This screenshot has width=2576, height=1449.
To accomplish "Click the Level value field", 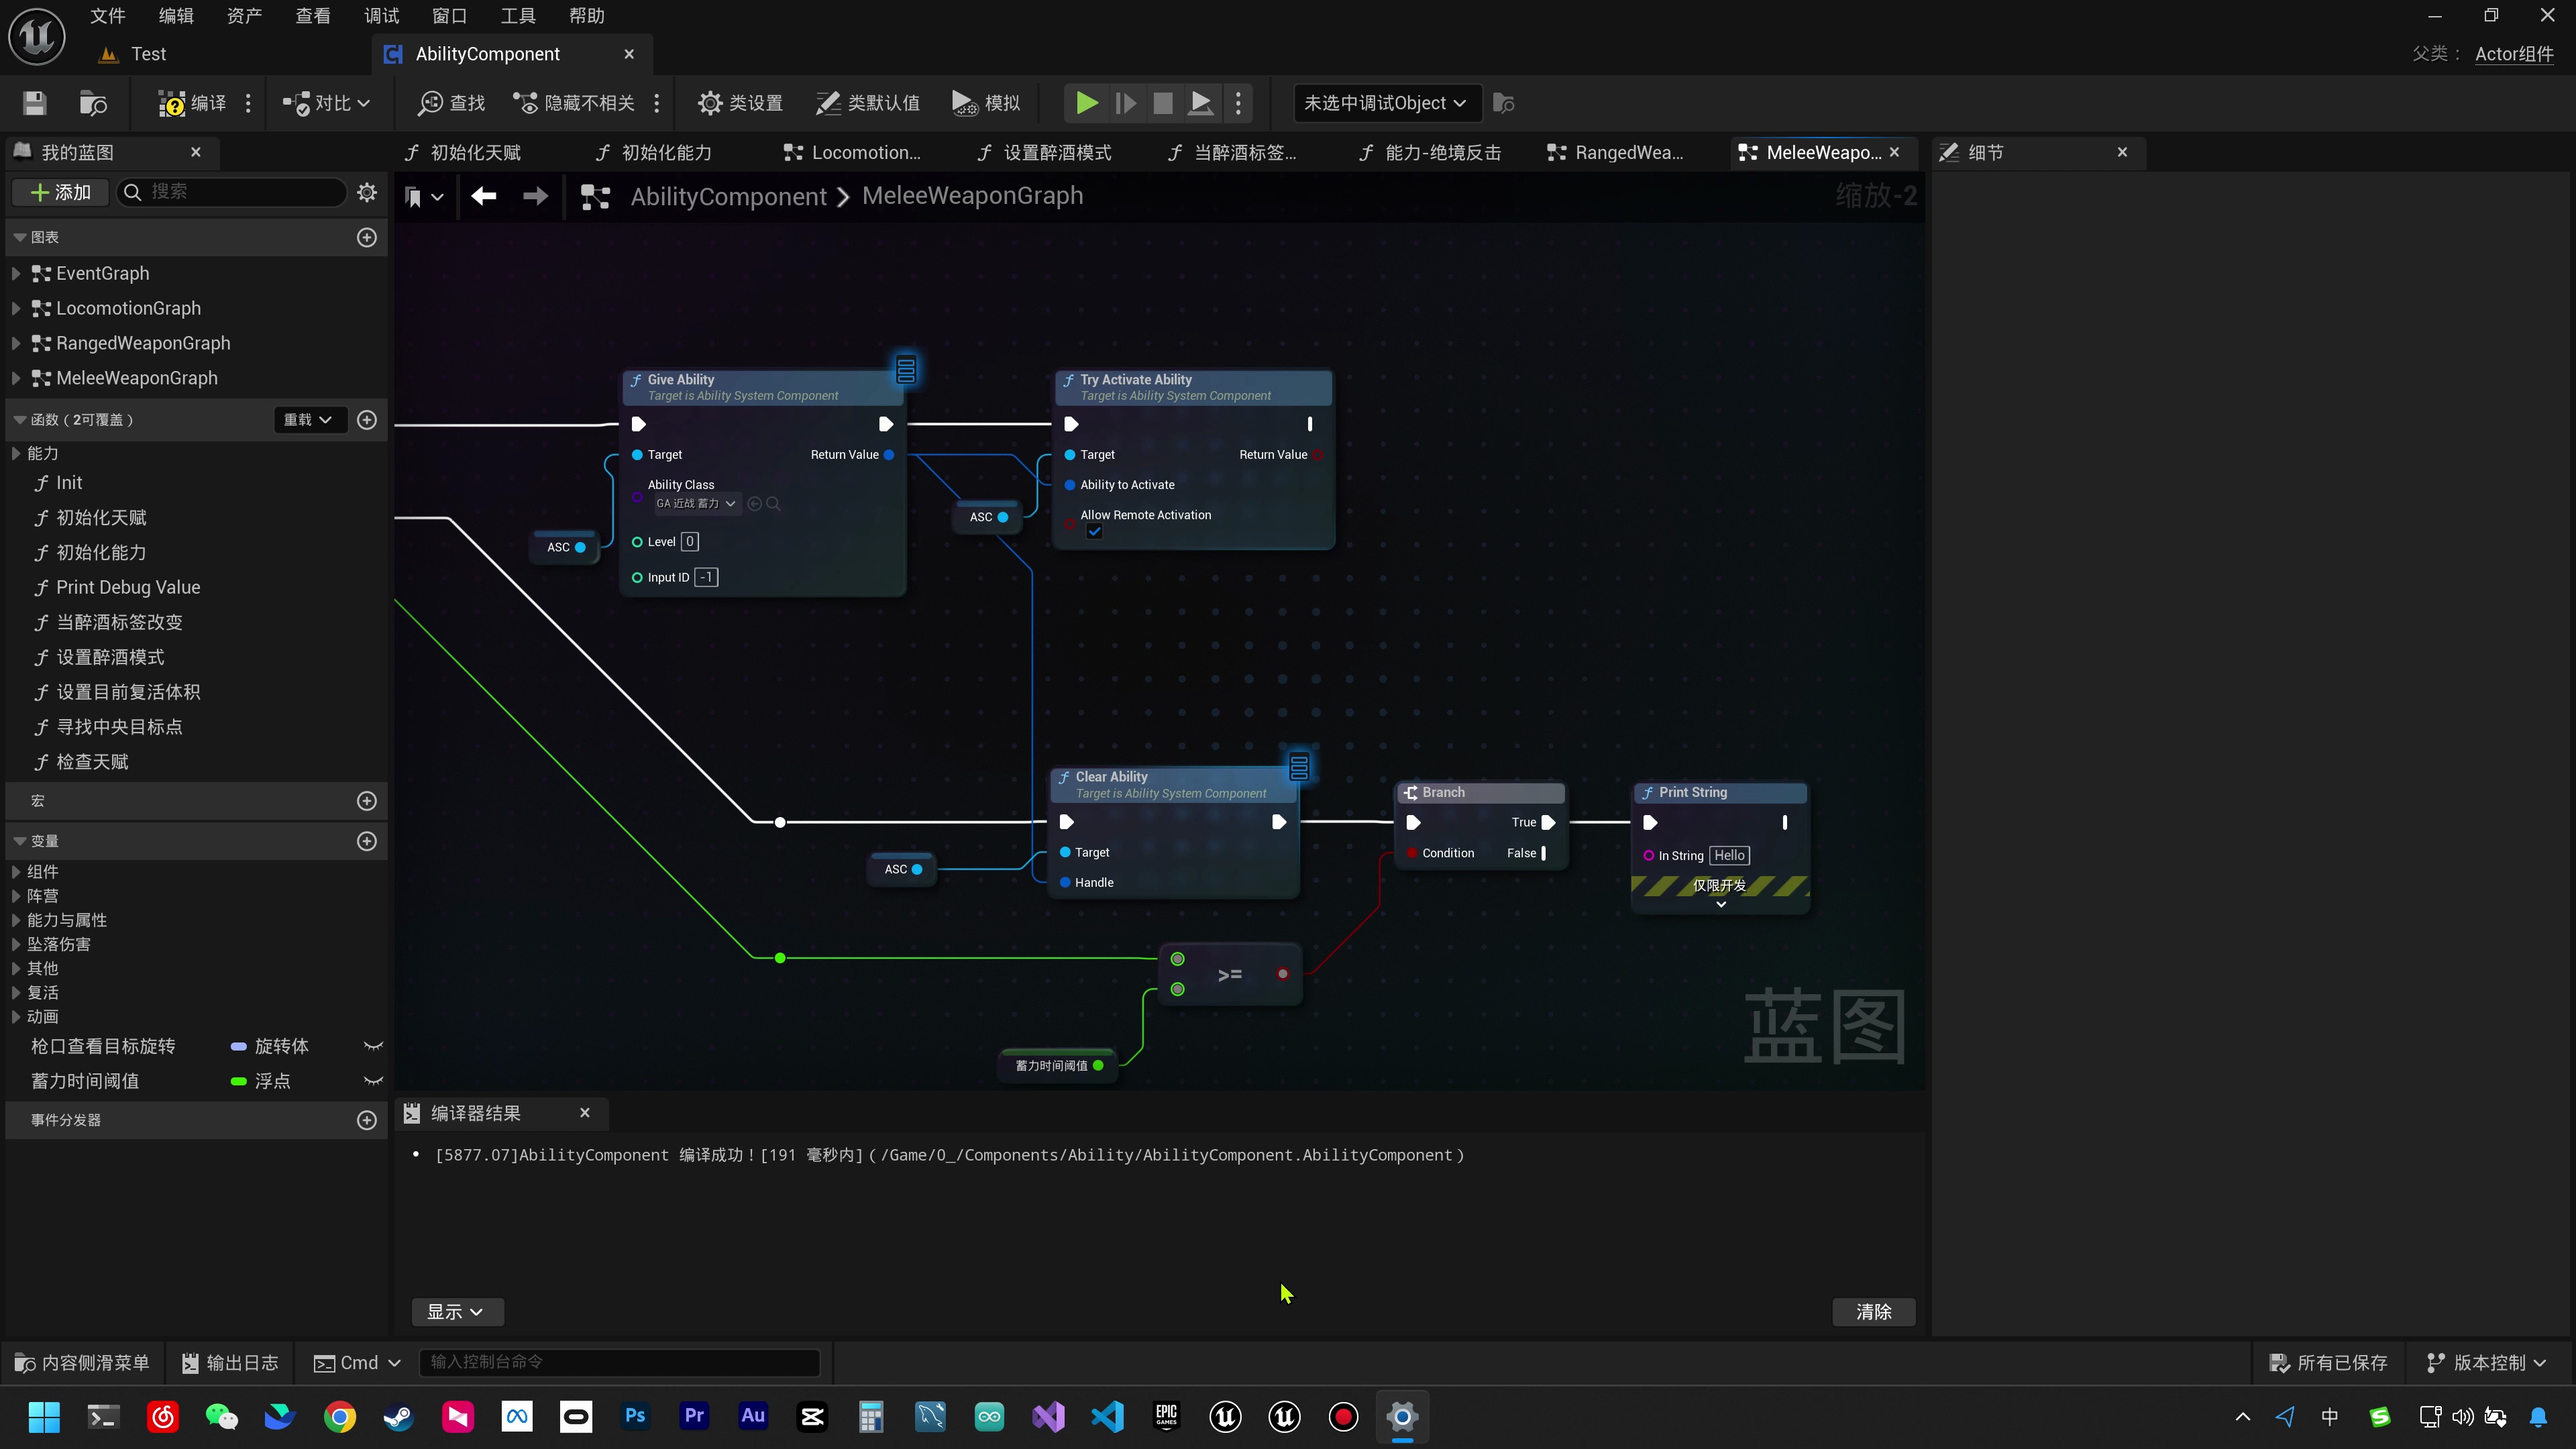I will (690, 542).
